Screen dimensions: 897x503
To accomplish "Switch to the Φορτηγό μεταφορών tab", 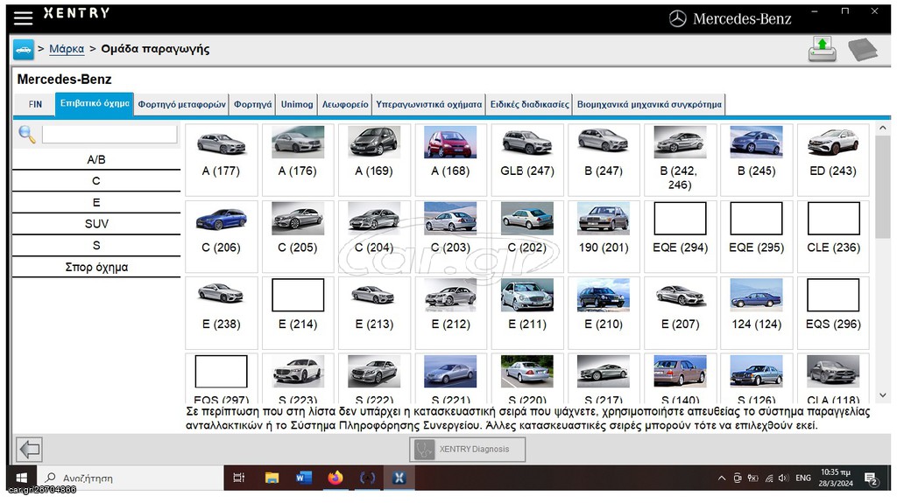I will pos(182,105).
